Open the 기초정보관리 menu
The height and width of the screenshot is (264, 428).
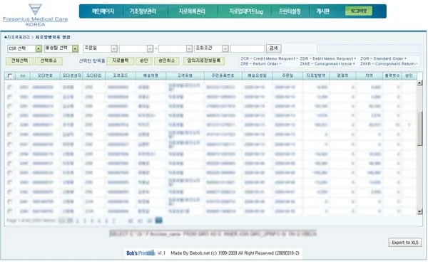click(143, 11)
